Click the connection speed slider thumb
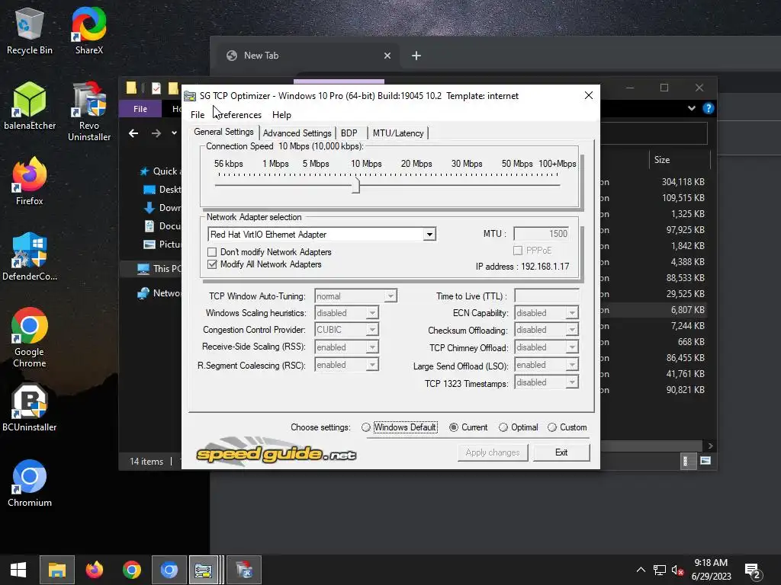781x585 pixels. click(x=355, y=186)
